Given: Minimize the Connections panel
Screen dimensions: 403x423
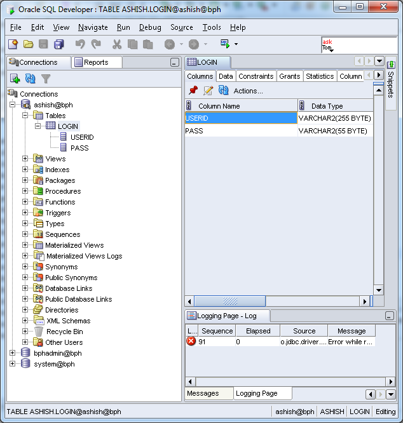Looking at the screenshot, I should (175, 63).
